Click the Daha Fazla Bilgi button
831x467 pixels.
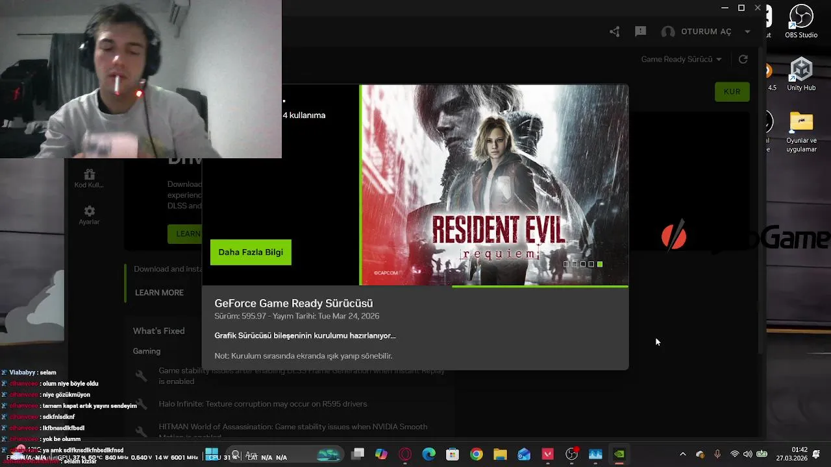pos(251,252)
